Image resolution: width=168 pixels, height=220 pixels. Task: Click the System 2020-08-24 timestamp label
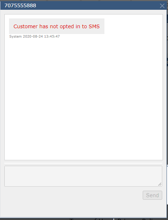34,37
